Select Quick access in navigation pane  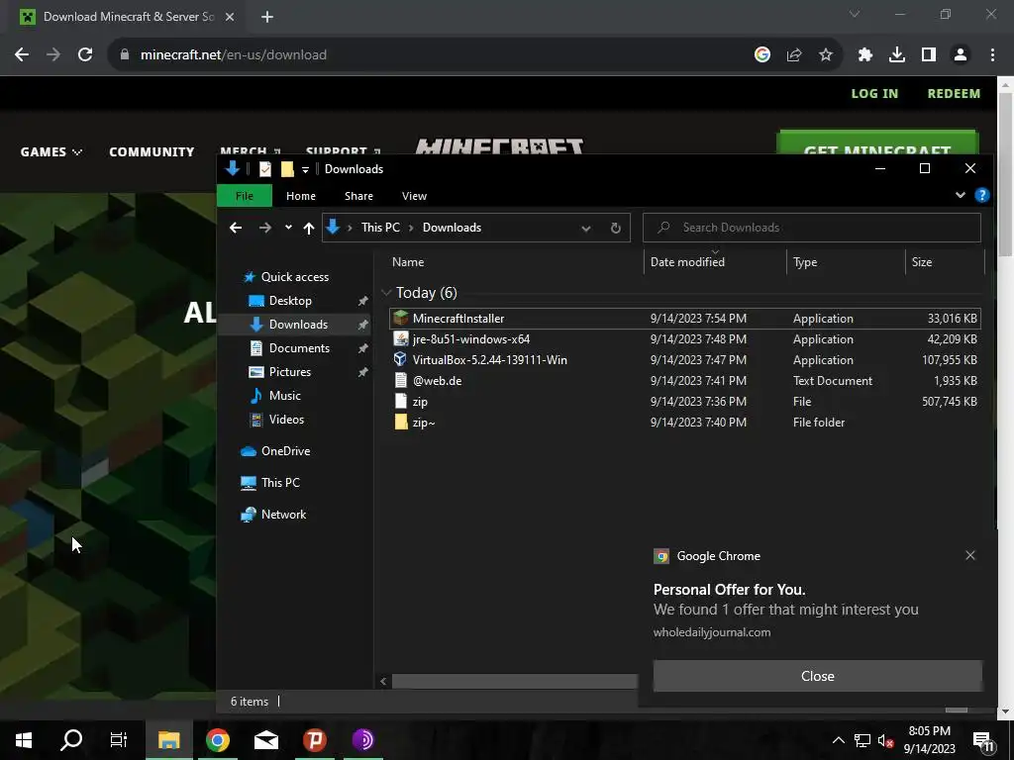click(x=285, y=277)
